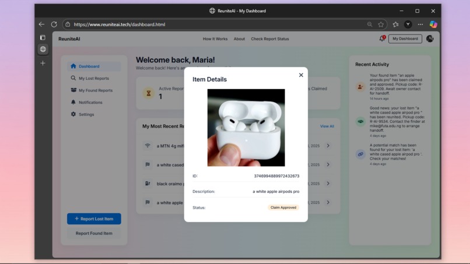Click the Recent Activity heading

click(x=372, y=65)
